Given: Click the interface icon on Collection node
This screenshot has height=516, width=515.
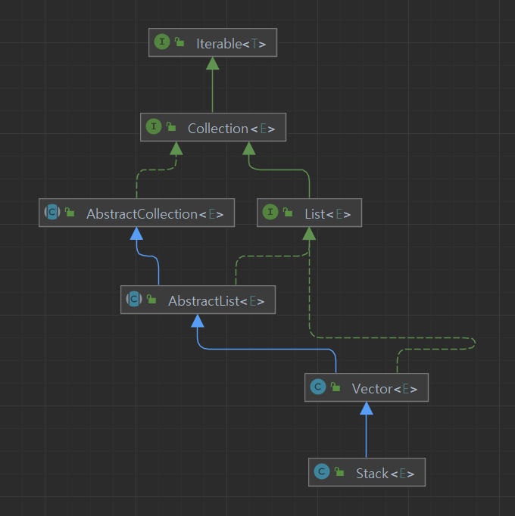Looking at the screenshot, I should (x=154, y=128).
